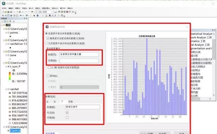217x134 pixels.
Task: Select the t_sum_p item in table of contents
Action: tap(15, 131)
